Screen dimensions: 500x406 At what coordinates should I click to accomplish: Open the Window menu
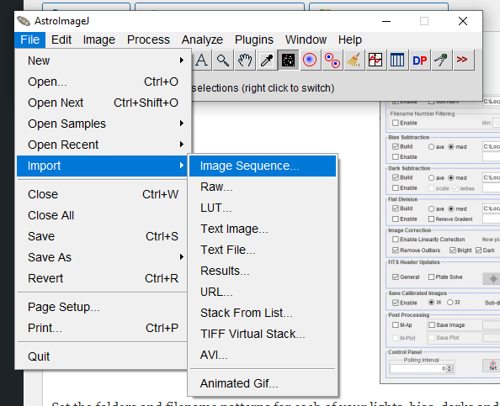point(306,40)
